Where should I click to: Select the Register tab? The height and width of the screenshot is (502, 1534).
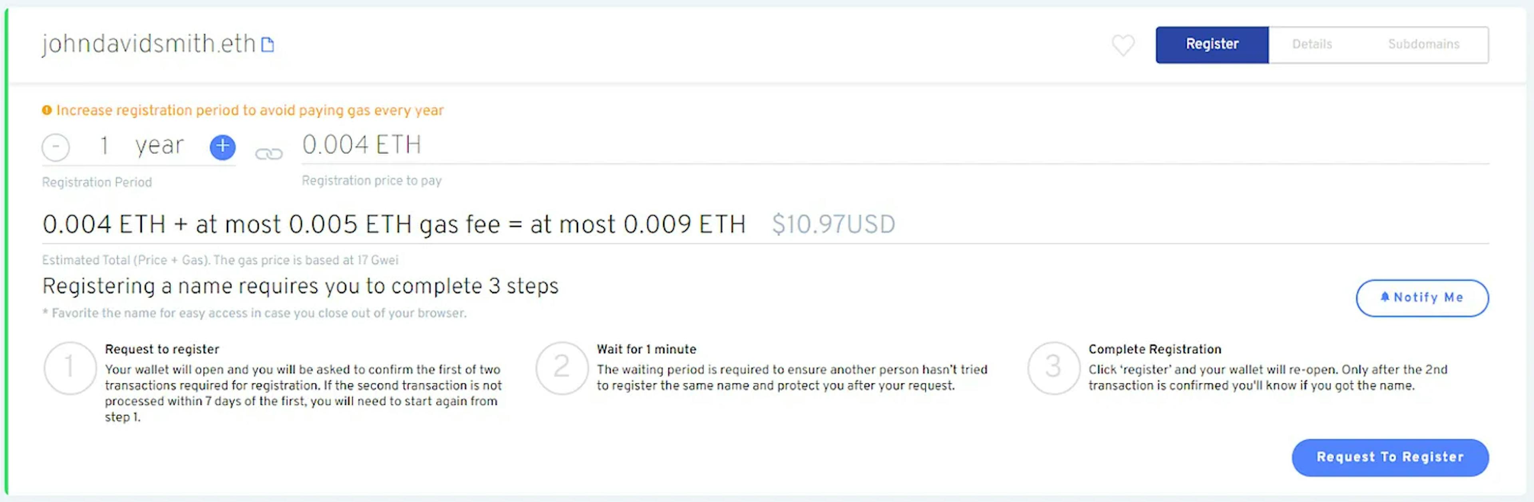coord(1211,44)
